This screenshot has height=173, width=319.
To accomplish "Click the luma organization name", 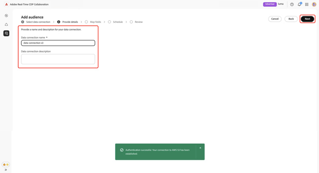I will click(x=281, y=4).
